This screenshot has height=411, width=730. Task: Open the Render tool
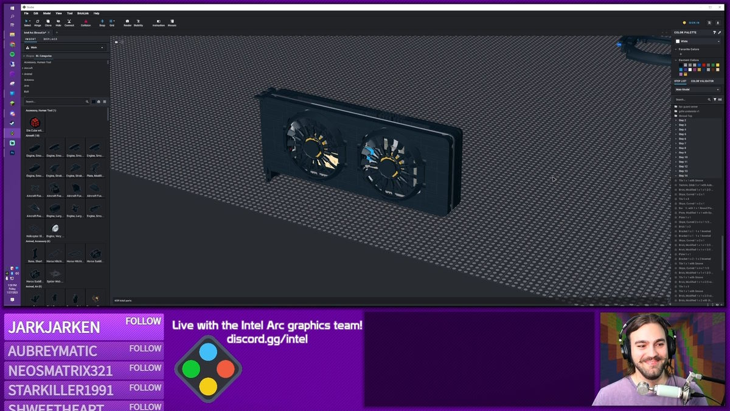(128, 23)
